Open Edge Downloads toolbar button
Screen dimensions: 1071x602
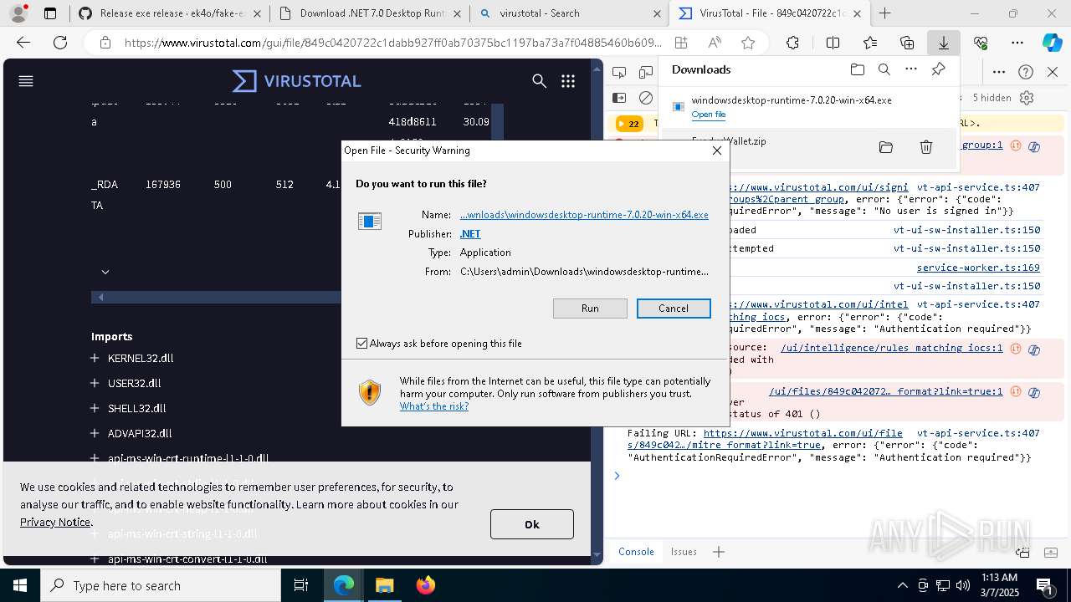pos(944,43)
